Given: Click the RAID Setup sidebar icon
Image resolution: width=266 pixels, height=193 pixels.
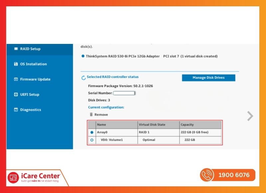Looking at the screenshot, I should pos(16,49).
